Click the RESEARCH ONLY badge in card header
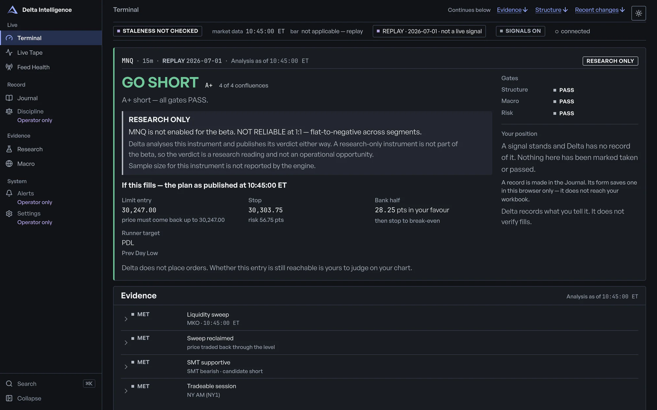The height and width of the screenshot is (410, 657). (x=610, y=61)
